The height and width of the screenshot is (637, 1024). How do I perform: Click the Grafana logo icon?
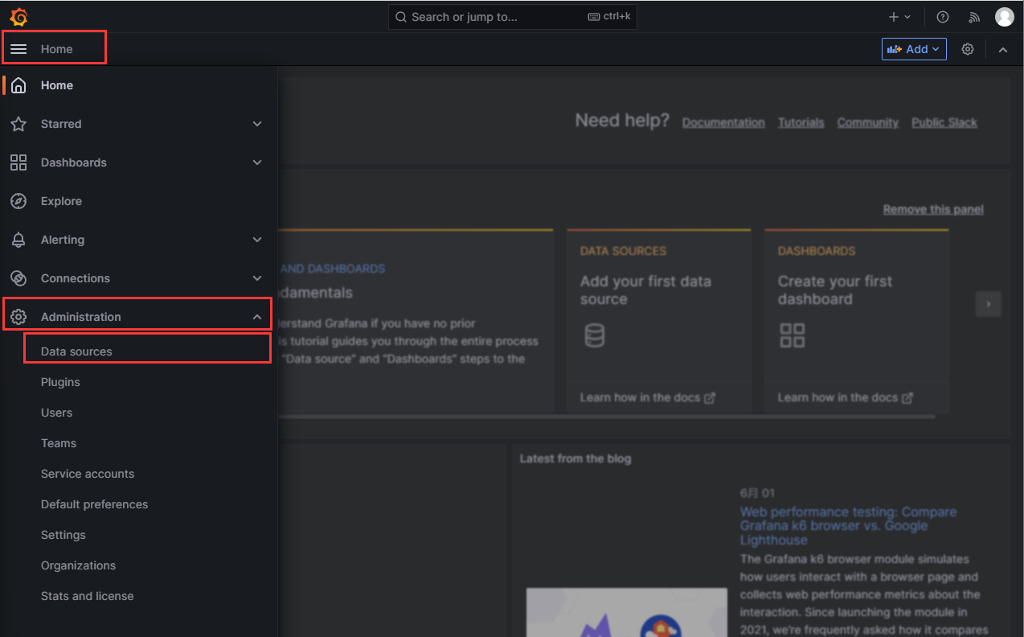coord(18,17)
